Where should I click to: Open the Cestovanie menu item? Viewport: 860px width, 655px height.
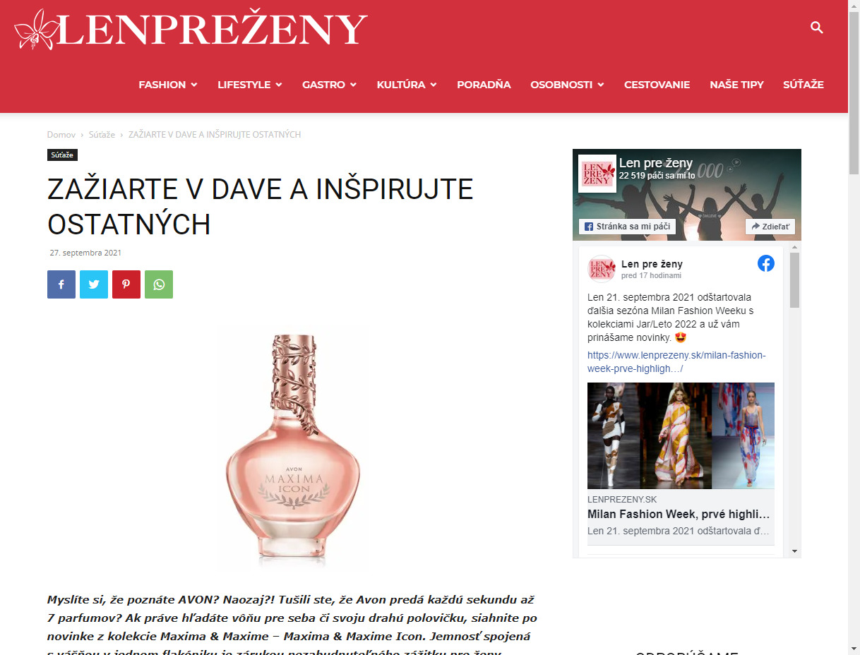657,85
